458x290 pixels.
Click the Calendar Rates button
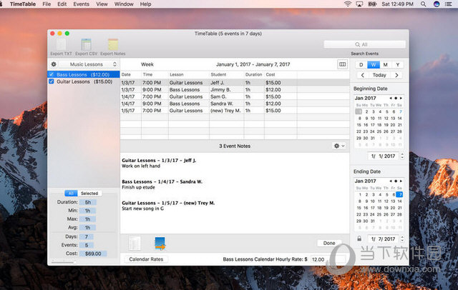(x=146, y=259)
